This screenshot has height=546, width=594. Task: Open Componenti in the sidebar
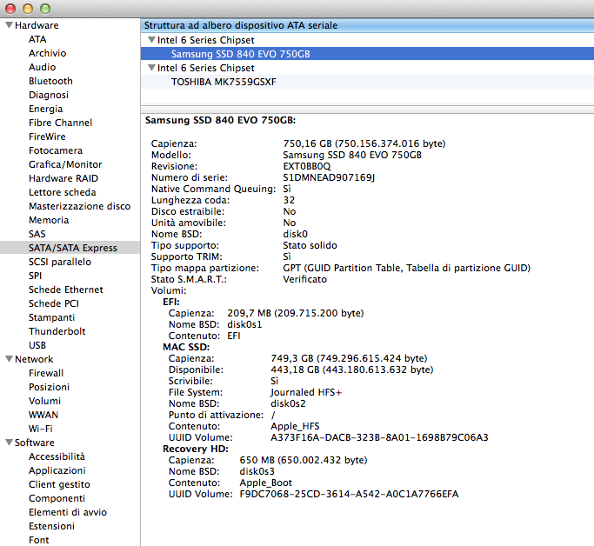pos(57,498)
